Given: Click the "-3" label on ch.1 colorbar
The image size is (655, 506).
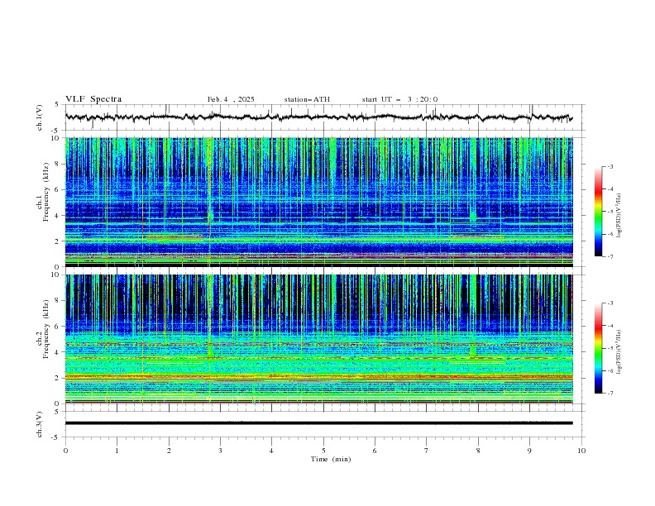Looking at the screenshot, I should 610,166.
